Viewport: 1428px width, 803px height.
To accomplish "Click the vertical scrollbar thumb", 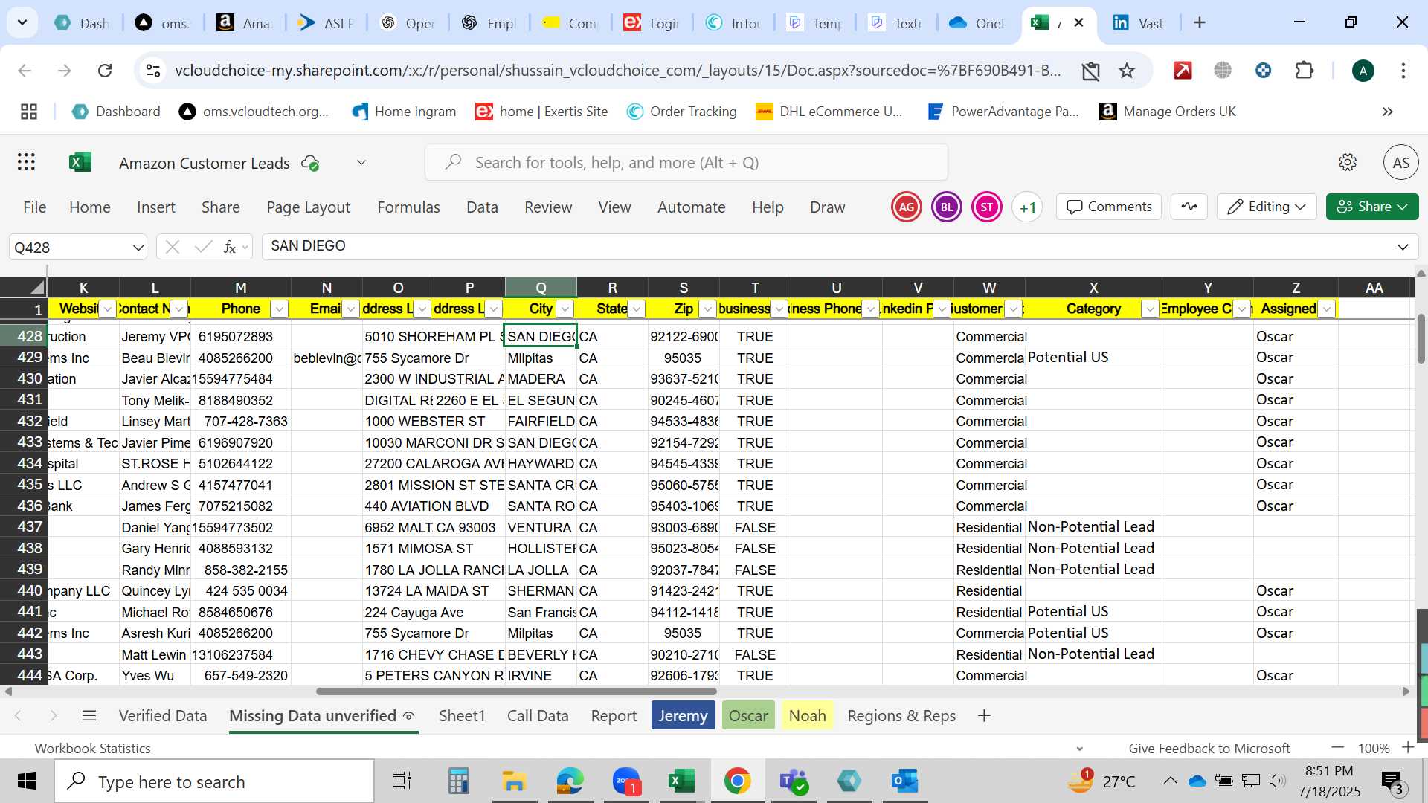I will pos(1421,338).
